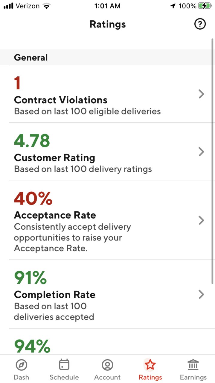The image size is (215, 383).
Task: Tap the Dash compass icon
Action: click(x=21, y=365)
